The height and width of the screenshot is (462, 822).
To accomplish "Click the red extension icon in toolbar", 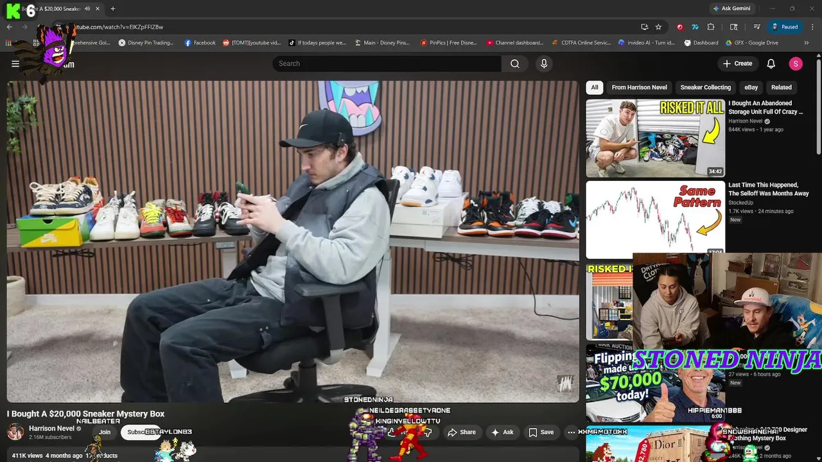I will click(x=679, y=27).
